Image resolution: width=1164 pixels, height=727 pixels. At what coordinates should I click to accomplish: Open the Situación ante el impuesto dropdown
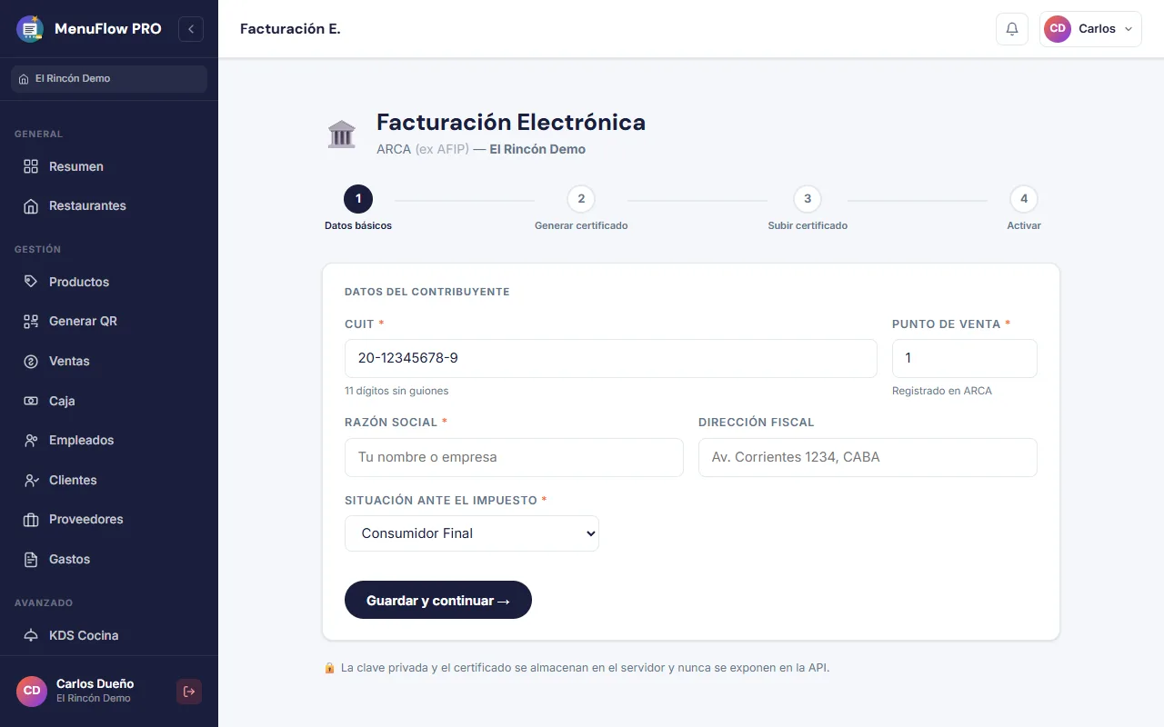pyautogui.click(x=472, y=533)
